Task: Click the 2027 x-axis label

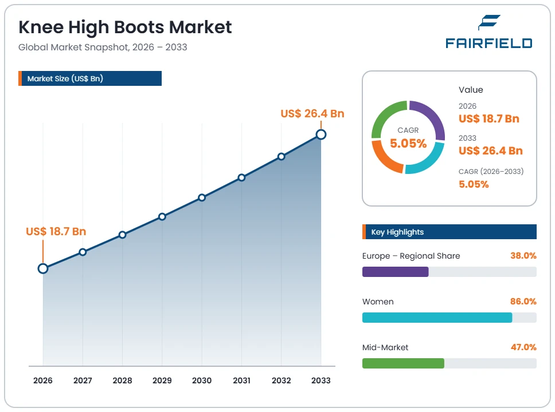Action: point(83,381)
